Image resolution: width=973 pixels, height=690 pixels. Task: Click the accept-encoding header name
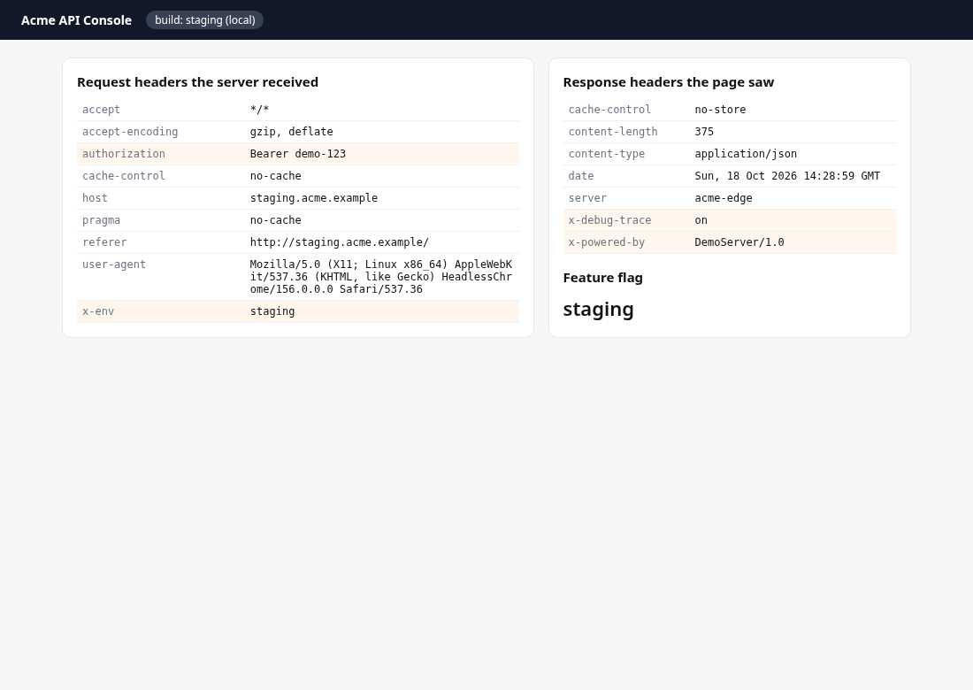tap(130, 132)
